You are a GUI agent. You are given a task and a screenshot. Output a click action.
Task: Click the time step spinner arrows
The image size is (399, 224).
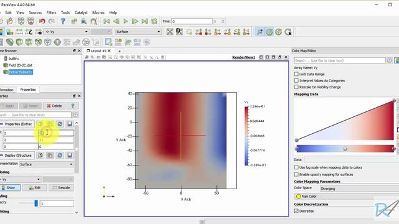tap(223, 21)
